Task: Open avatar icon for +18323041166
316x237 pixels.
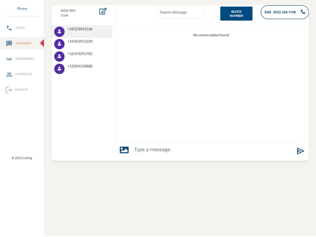Action: point(59,32)
